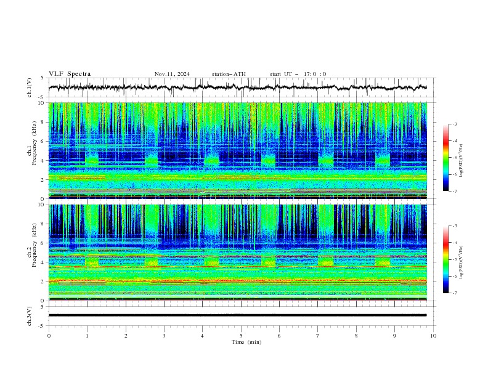Click the "-3" tick on lower colorbar
The width and height of the screenshot is (488, 377).
coord(454,226)
